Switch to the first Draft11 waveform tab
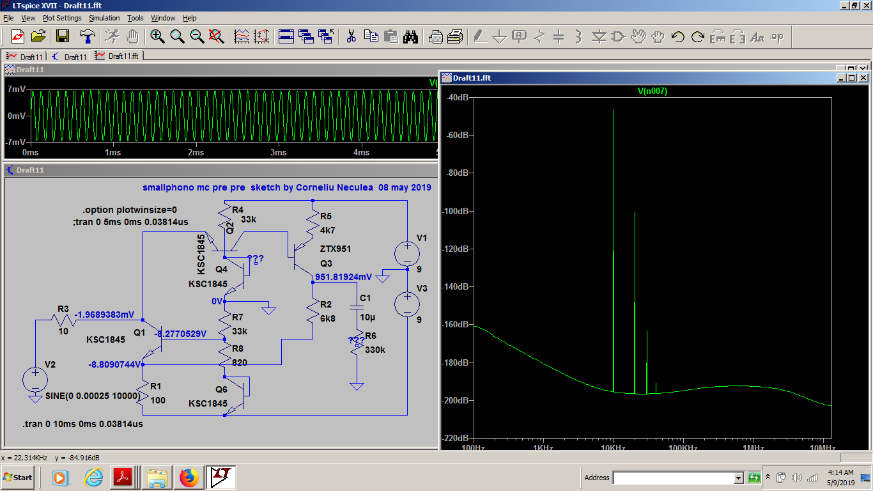 tap(25, 56)
